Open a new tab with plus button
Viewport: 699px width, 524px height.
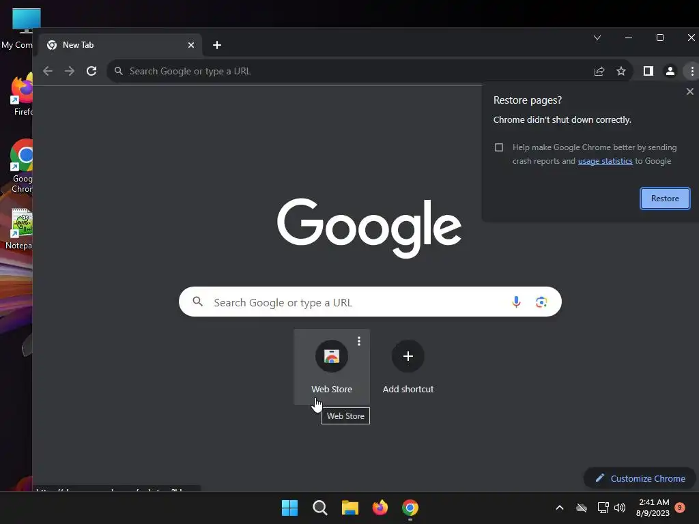pos(217,45)
